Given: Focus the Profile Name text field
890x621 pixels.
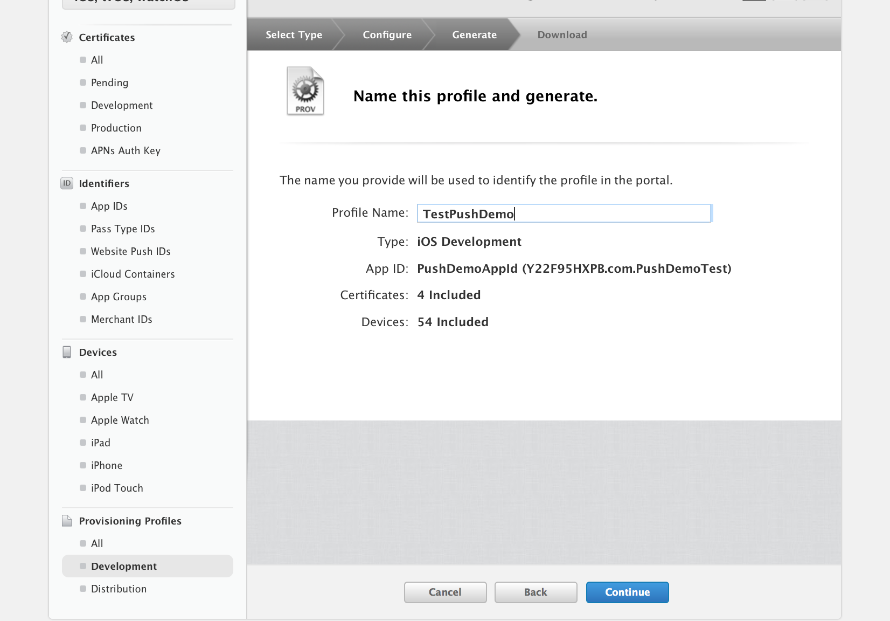Looking at the screenshot, I should click(564, 213).
